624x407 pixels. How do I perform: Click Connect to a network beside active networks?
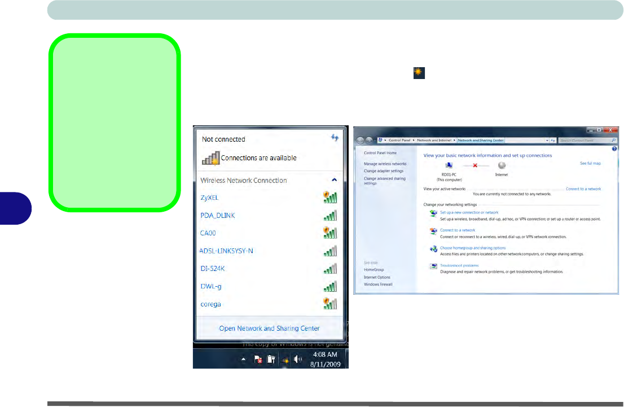point(583,189)
